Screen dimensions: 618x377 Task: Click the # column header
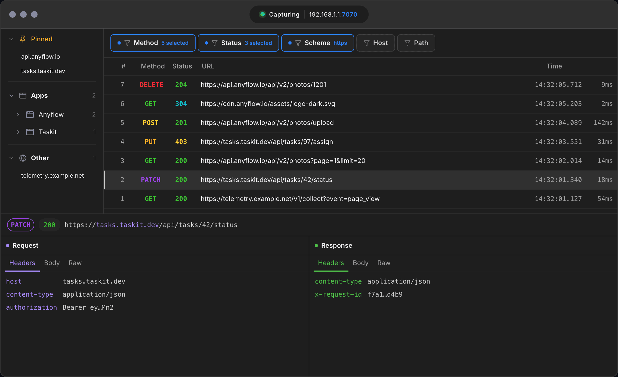(x=123, y=66)
